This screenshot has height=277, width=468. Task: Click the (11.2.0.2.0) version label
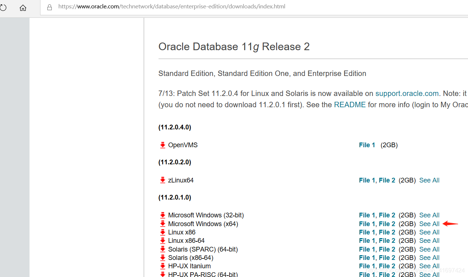(x=175, y=162)
